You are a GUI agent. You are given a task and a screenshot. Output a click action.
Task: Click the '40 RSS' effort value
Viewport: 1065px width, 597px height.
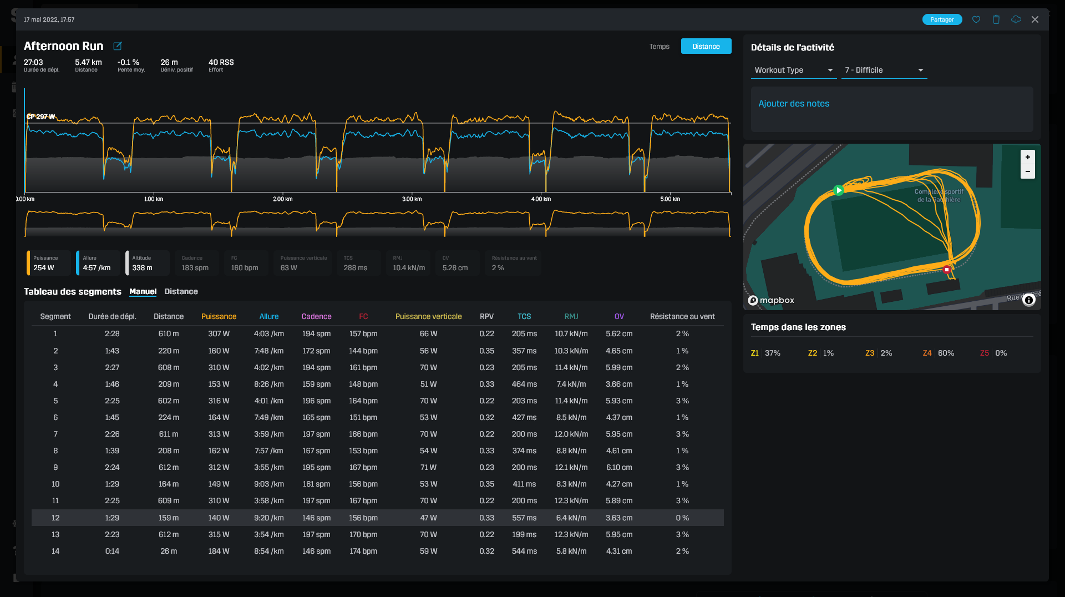(221, 63)
